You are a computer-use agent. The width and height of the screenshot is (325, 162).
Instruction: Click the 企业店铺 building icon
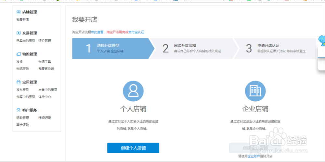(x=255, y=91)
